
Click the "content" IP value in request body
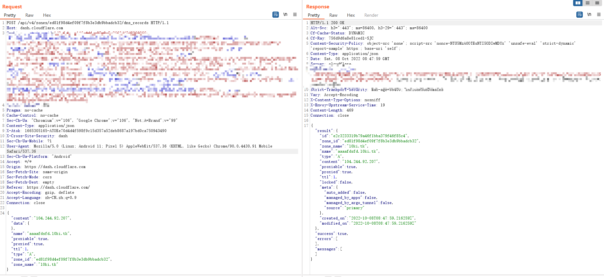52,218
